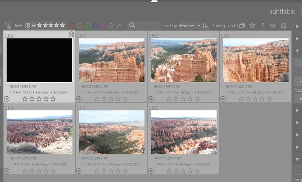Toggle image grouping icon next to image count

[242, 25]
